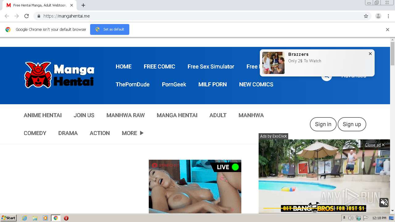Screen dimensions: 395x222
Task: Click scrollbar down arrow
Action: 393,211
